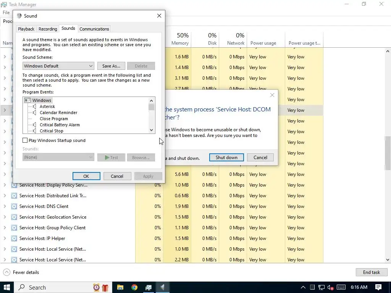Open muted volume icon in system tray

[330, 287]
